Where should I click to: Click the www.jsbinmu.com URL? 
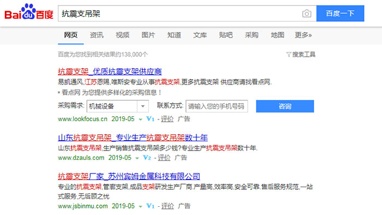(x=83, y=206)
